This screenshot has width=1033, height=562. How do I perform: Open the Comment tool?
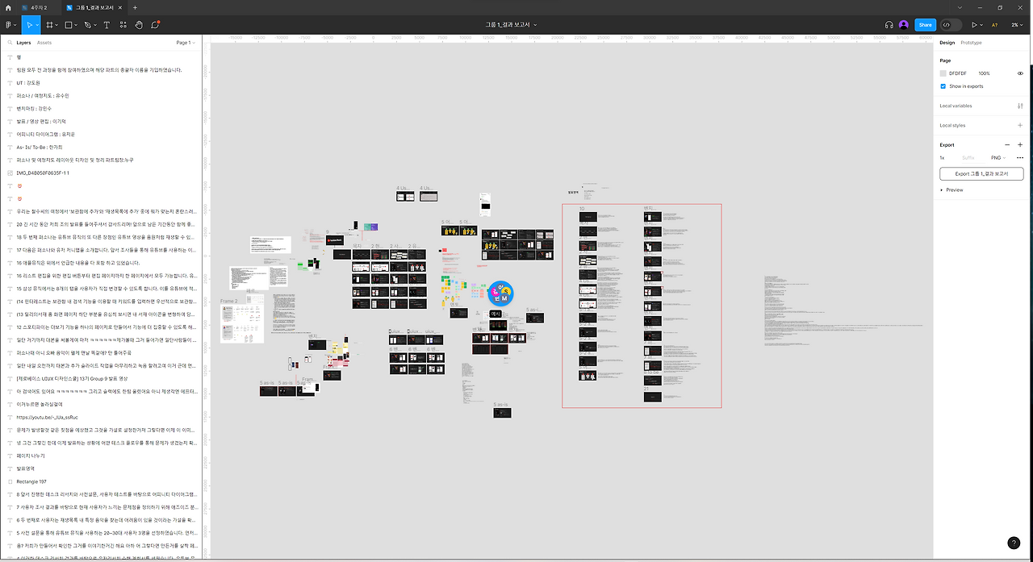click(x=155, y=25)
